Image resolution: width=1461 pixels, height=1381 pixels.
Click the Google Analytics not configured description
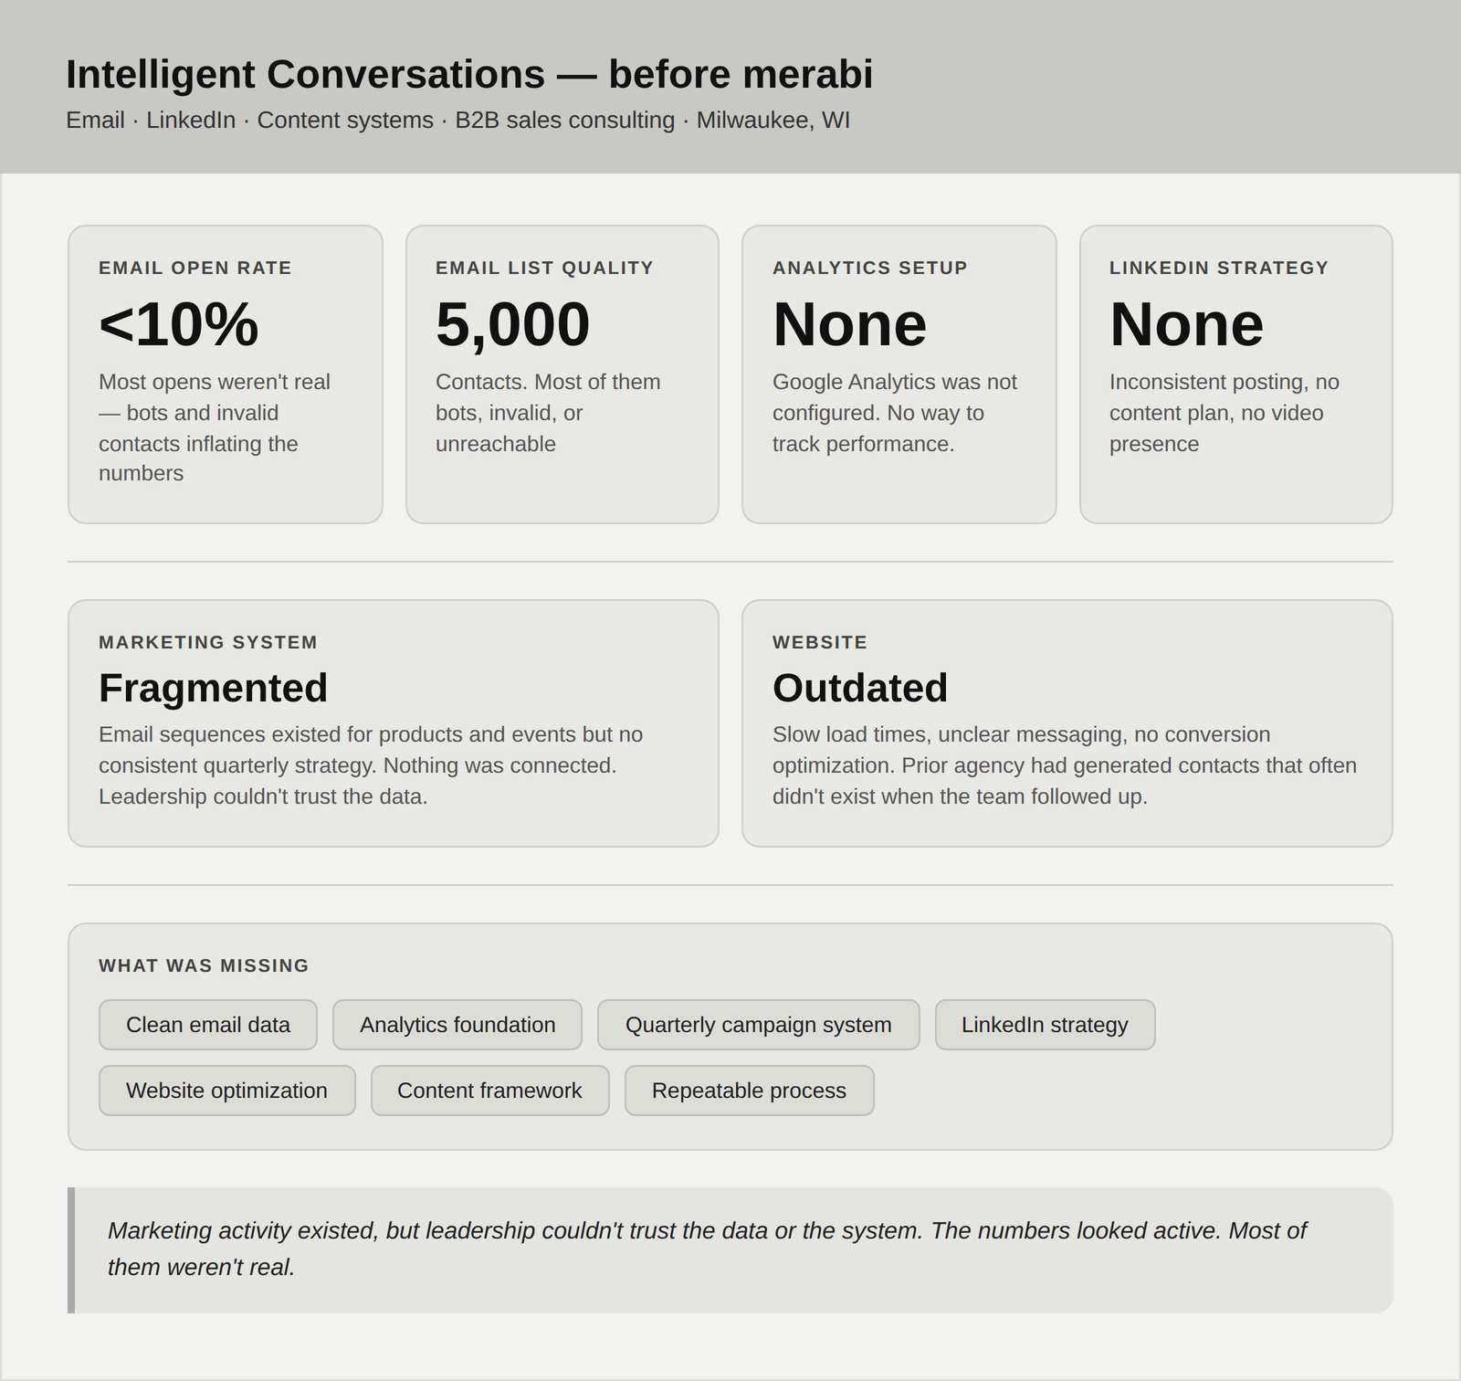click(895, 413)
